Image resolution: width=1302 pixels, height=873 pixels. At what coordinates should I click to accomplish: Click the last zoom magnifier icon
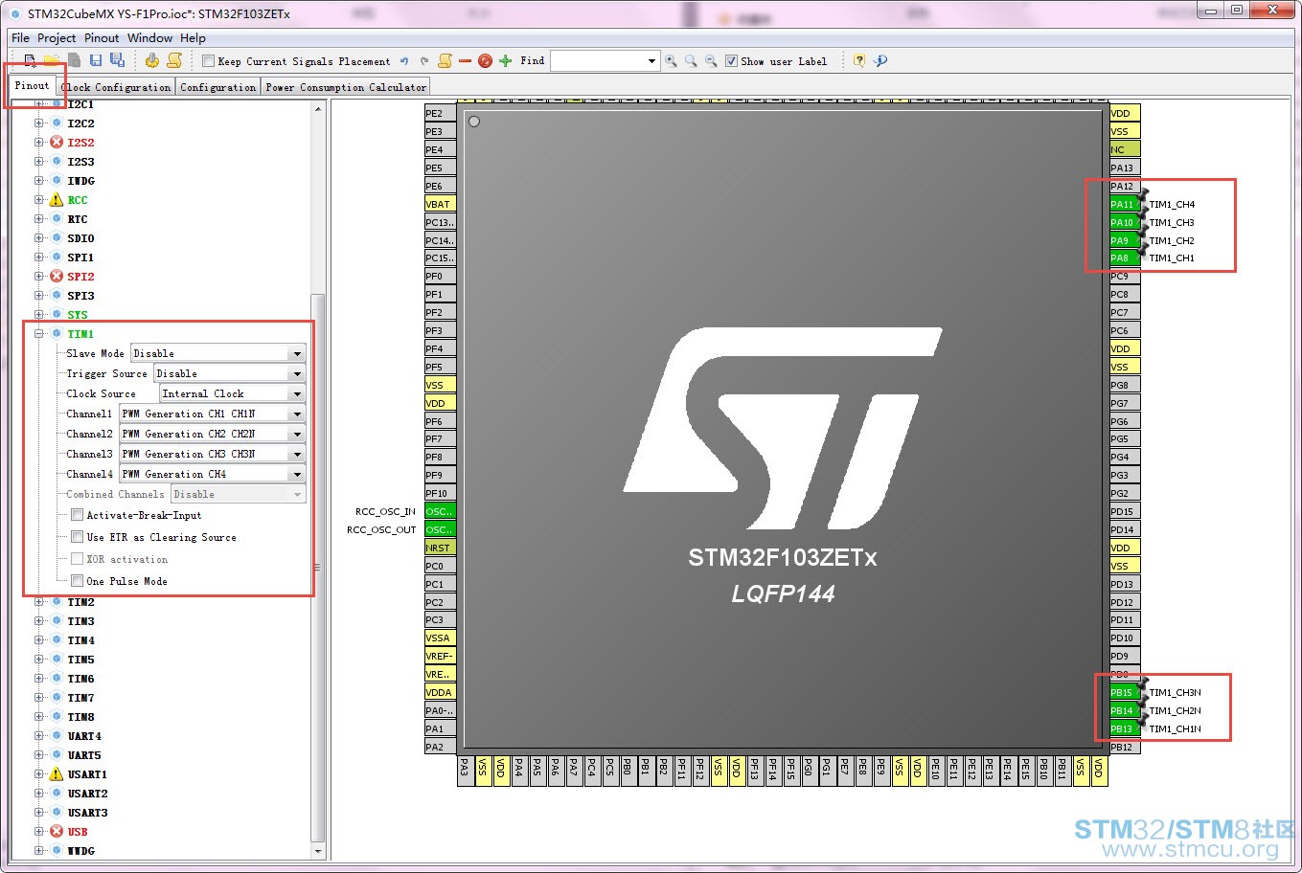pyautogui.click(x=711, y=60)
